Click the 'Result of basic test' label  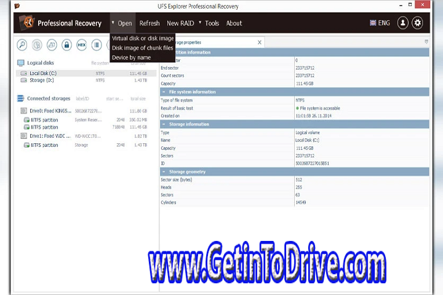177,108
